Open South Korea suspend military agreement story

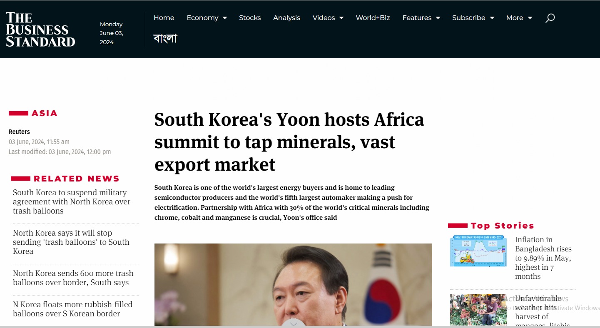pos(72,202)
